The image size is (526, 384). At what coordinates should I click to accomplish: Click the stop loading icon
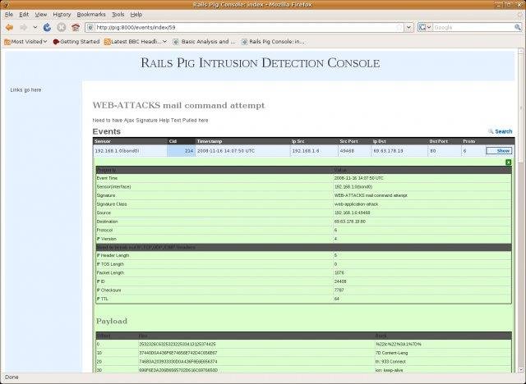[x=61, y=27]
